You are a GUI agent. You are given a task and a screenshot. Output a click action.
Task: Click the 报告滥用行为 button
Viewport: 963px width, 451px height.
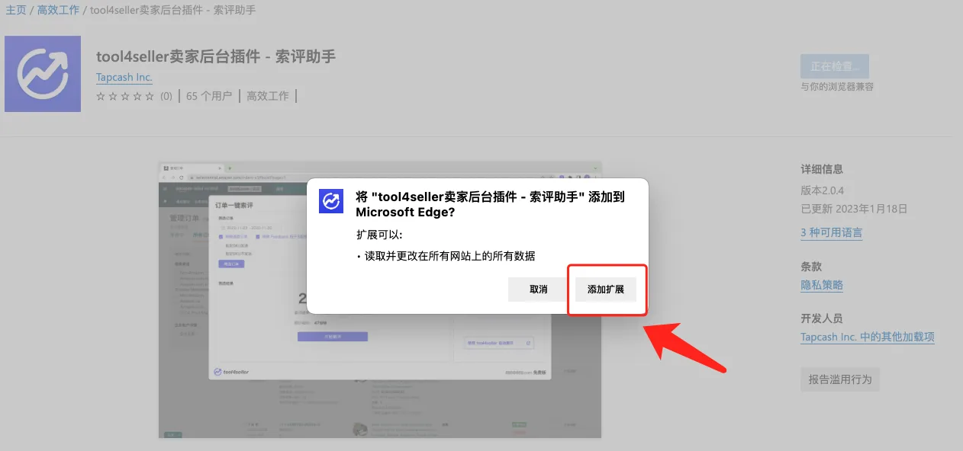(840, 379)
